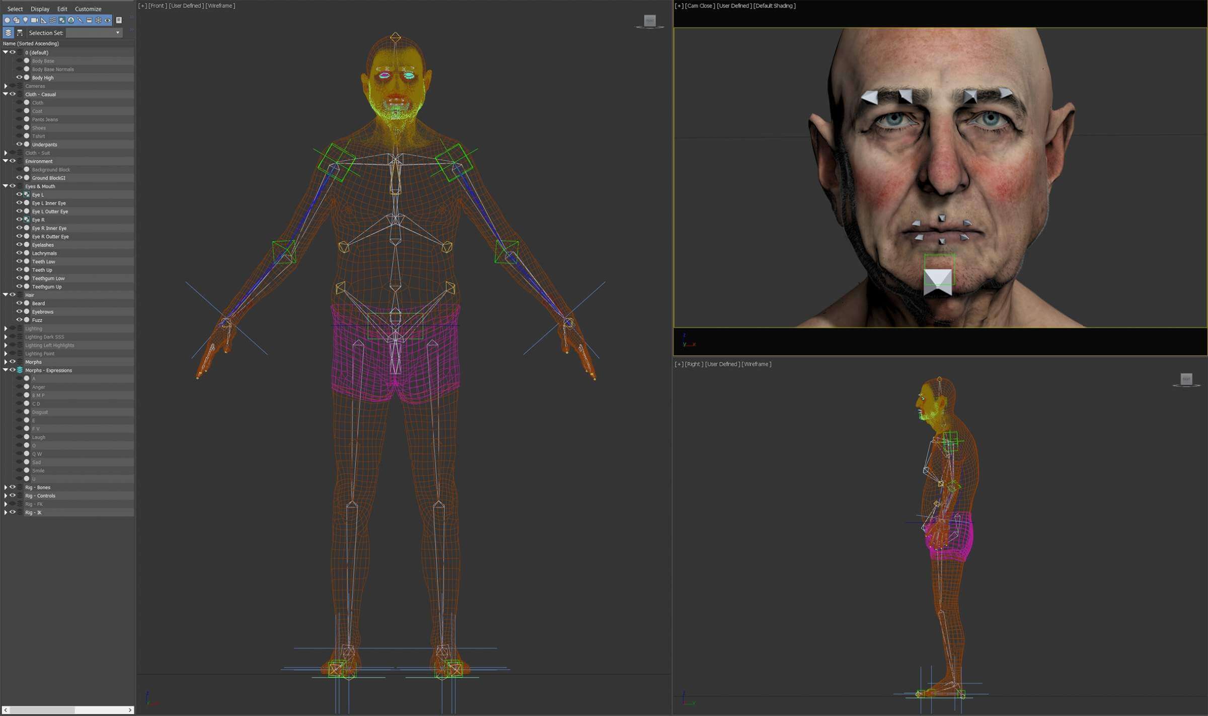Toggle Display Lights filter icon
The image size is (1208, 716).
pos(25,20)
